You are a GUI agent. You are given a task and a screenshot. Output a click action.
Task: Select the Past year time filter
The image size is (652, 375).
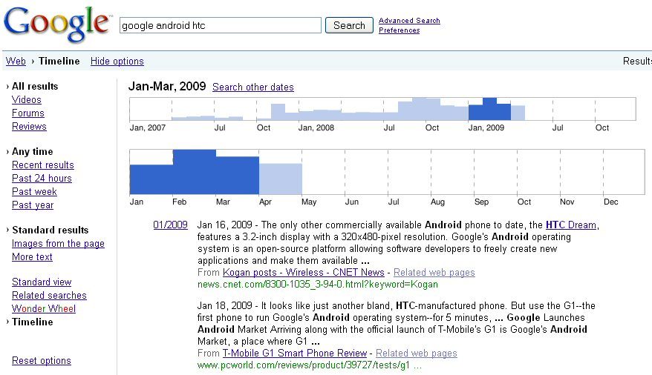[33, 205]
